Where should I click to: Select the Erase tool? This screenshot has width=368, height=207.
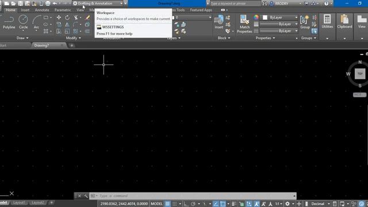coord(87,17)
